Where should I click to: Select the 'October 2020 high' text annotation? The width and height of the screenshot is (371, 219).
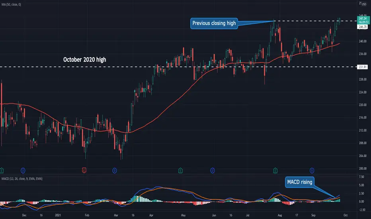click(x=85, y=59)
